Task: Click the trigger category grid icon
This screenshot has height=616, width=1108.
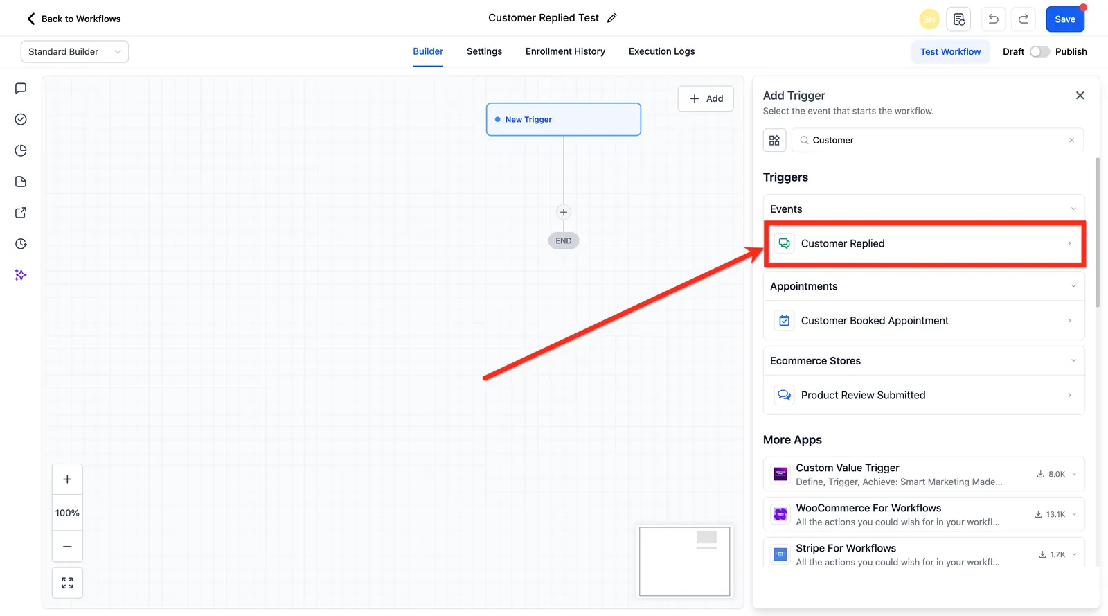Action: [x=774, y=140]
